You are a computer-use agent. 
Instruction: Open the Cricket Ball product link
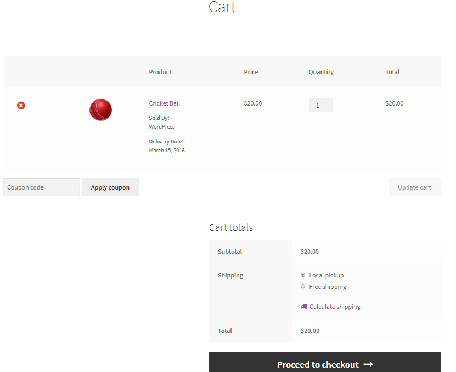coord(164,103)
